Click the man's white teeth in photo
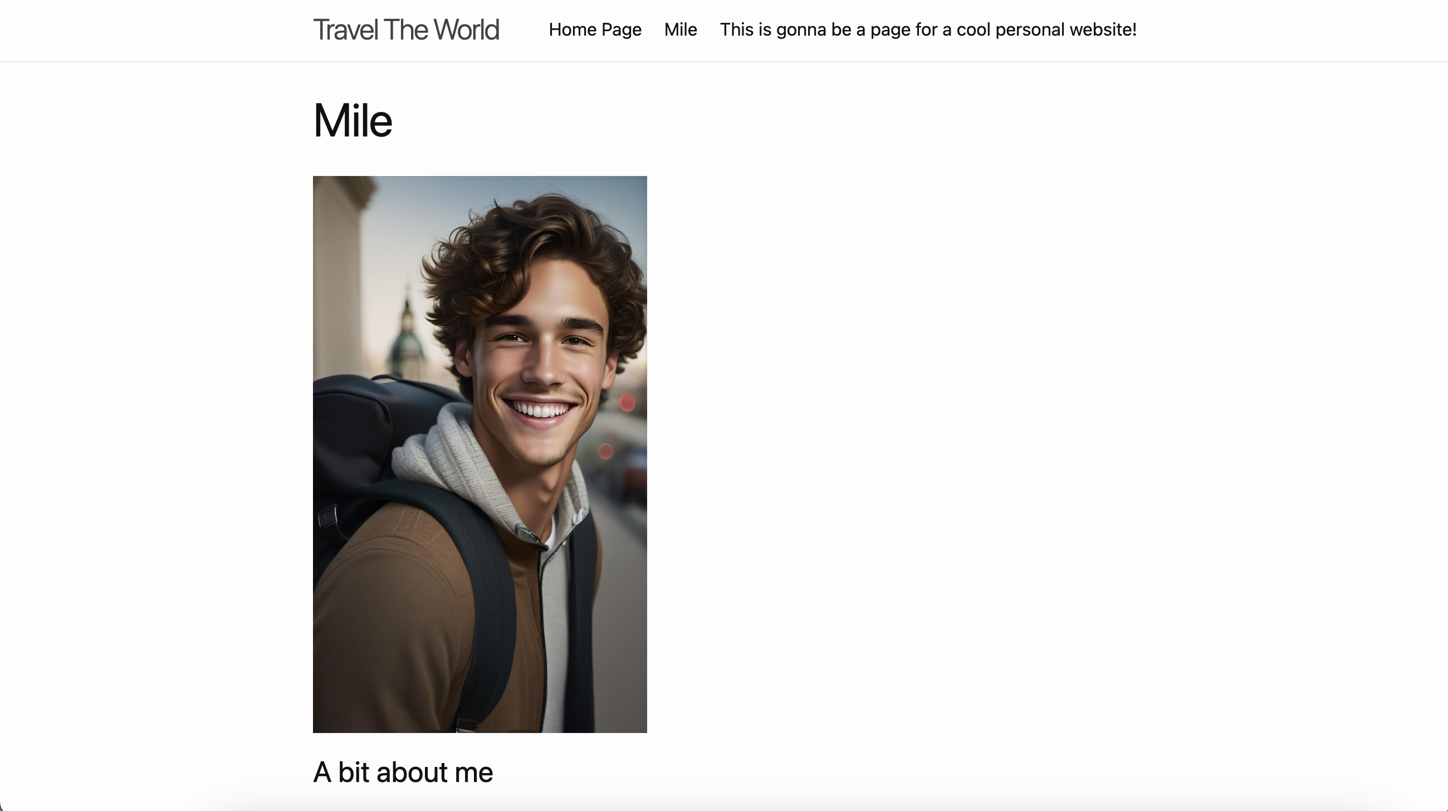Image resolution: width=1448 pixels, height=811 pixels. pos(541,410)
